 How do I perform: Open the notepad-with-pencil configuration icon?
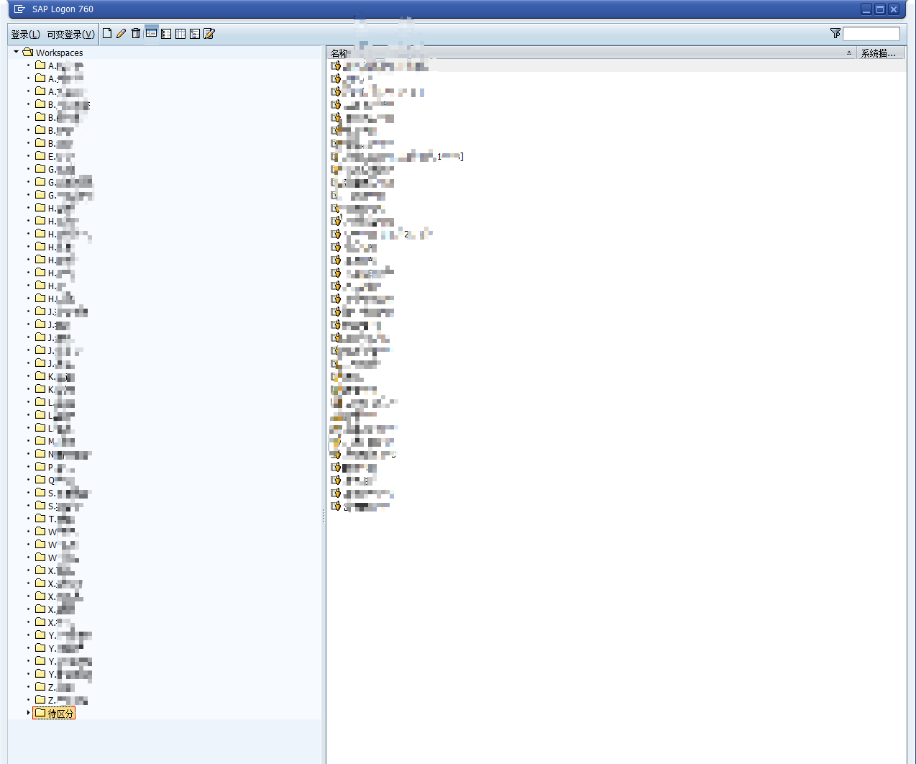(209, 33)
